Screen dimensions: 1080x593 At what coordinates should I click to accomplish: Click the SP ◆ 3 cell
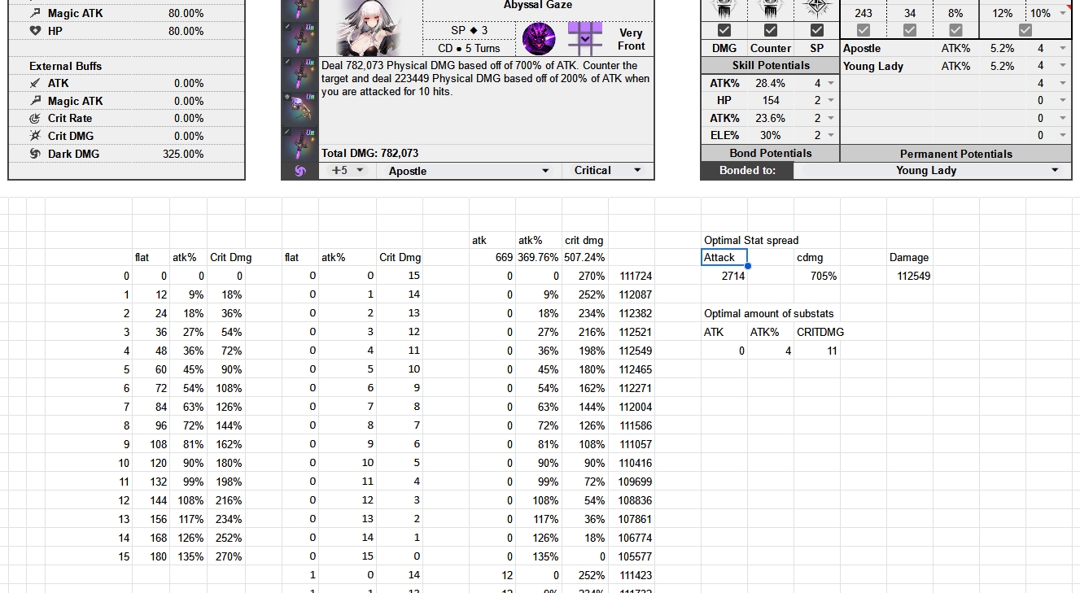coord(470,29)
